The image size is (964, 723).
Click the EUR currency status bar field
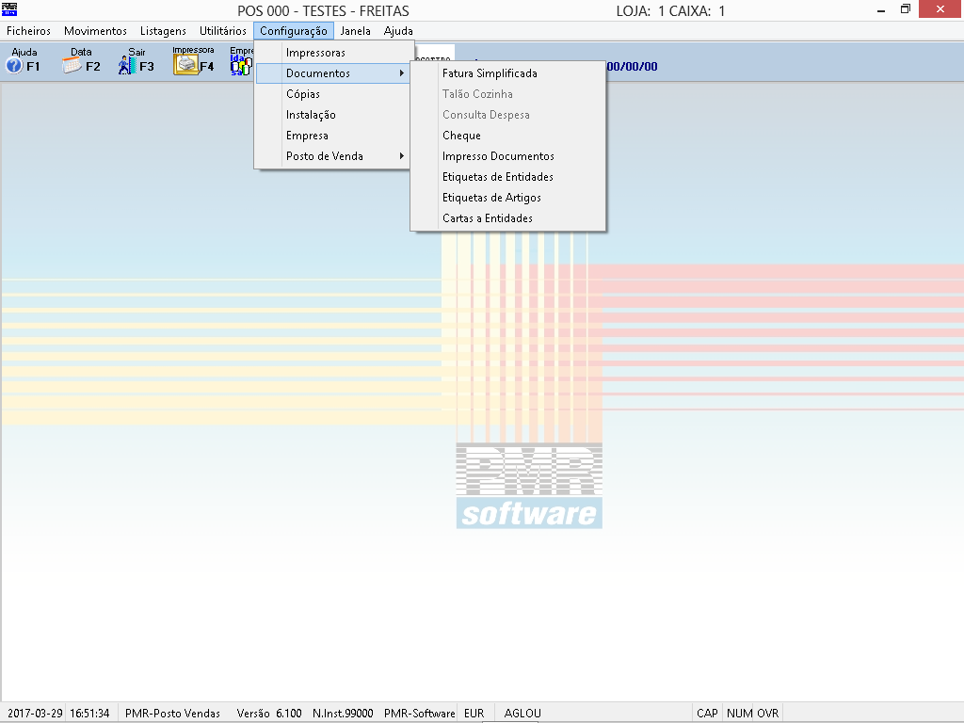click(474, 714)
